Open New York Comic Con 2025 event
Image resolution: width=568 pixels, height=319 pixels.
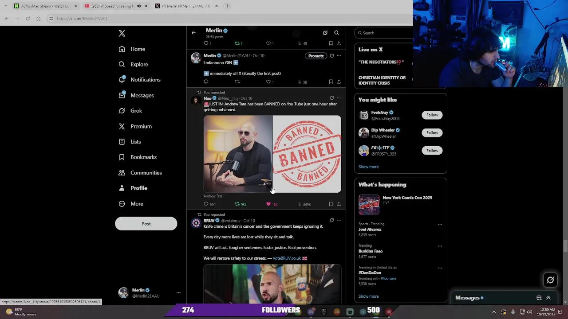click(400, 205)
